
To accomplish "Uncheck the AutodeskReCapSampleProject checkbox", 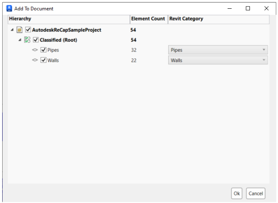I will [x=28, y=29].
